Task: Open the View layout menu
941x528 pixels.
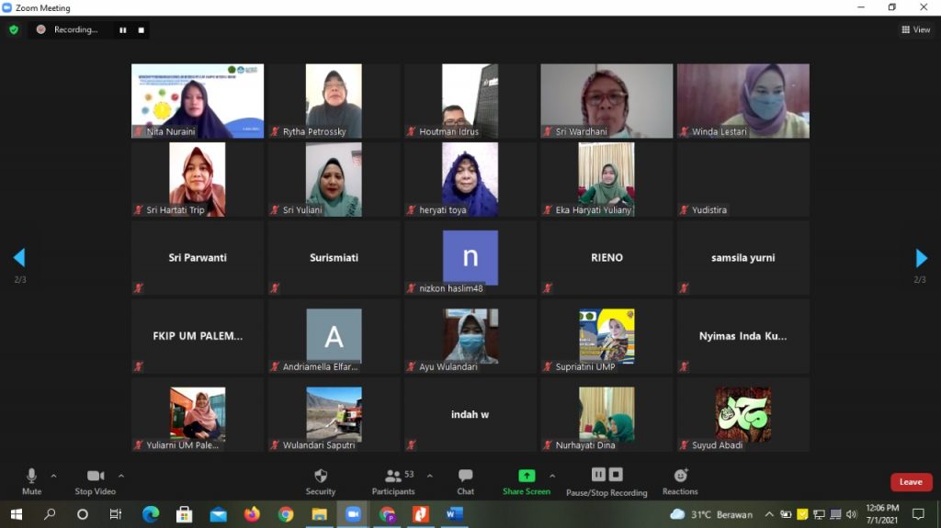Action: coord(916,29)
